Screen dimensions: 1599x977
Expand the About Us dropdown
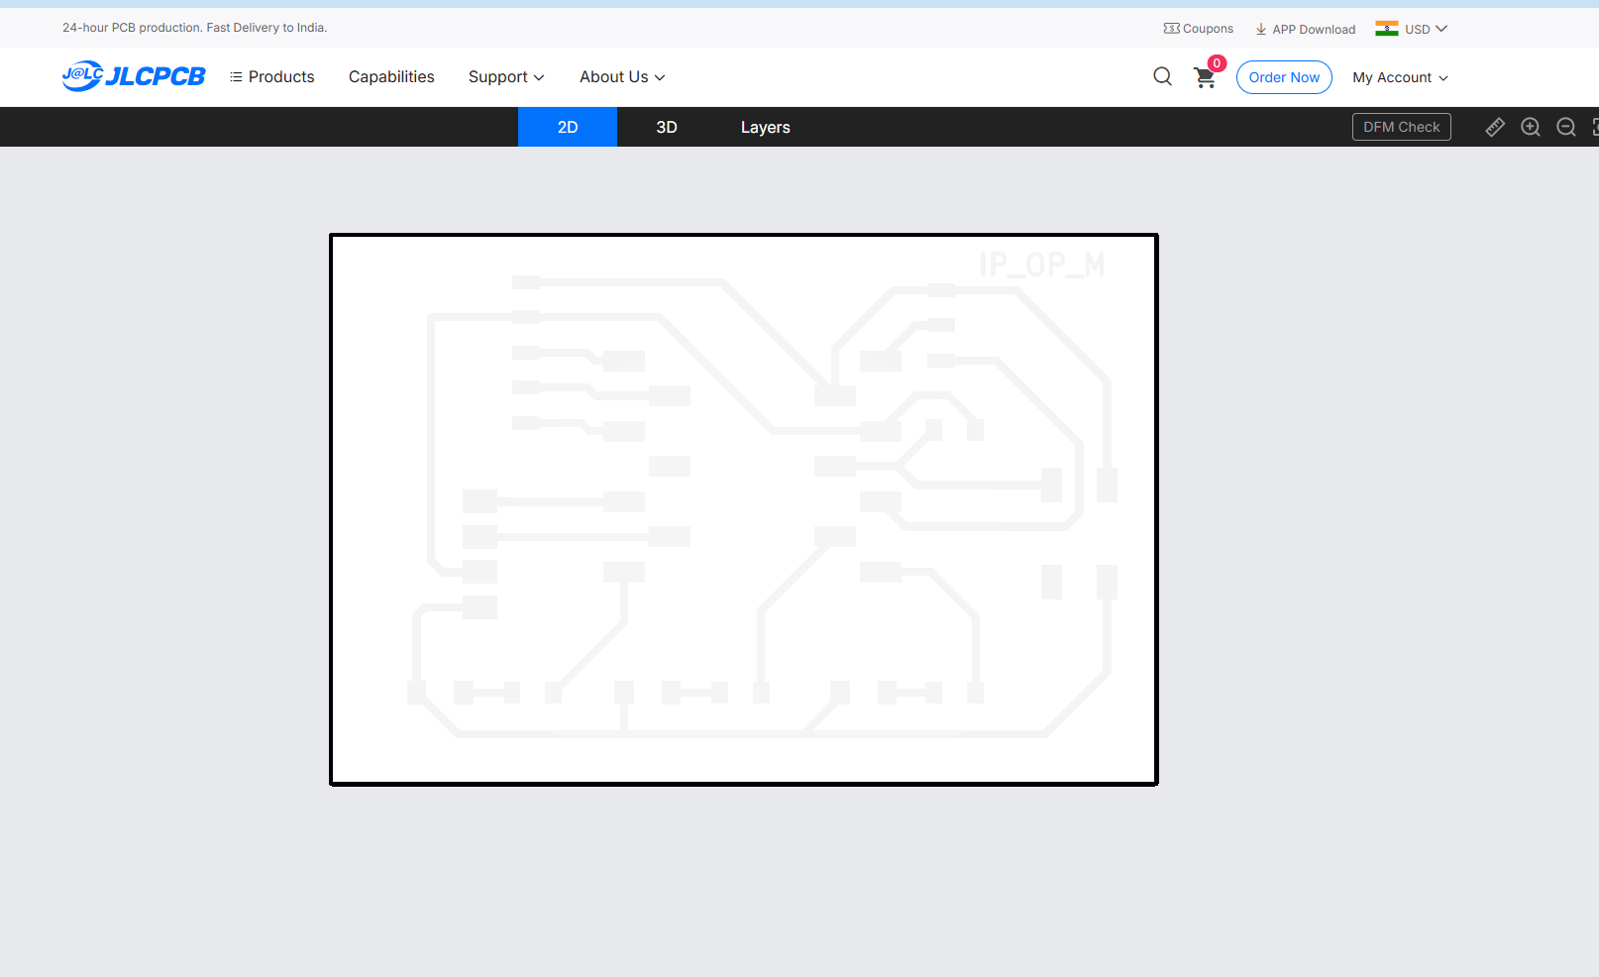(622, 76)
